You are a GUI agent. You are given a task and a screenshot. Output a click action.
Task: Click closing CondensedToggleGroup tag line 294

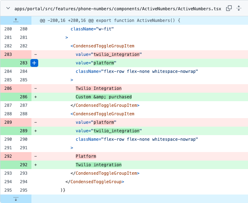pos(95,182)
